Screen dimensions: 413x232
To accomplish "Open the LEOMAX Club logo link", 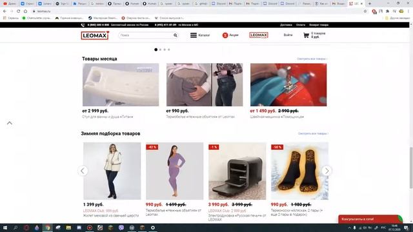I will click(x=259, y=35).
